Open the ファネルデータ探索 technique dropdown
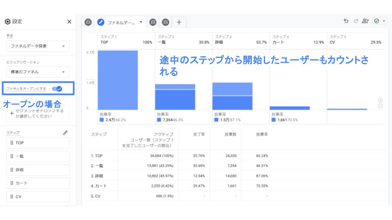Viewport: 392px width, 220px height. (38, 46)
